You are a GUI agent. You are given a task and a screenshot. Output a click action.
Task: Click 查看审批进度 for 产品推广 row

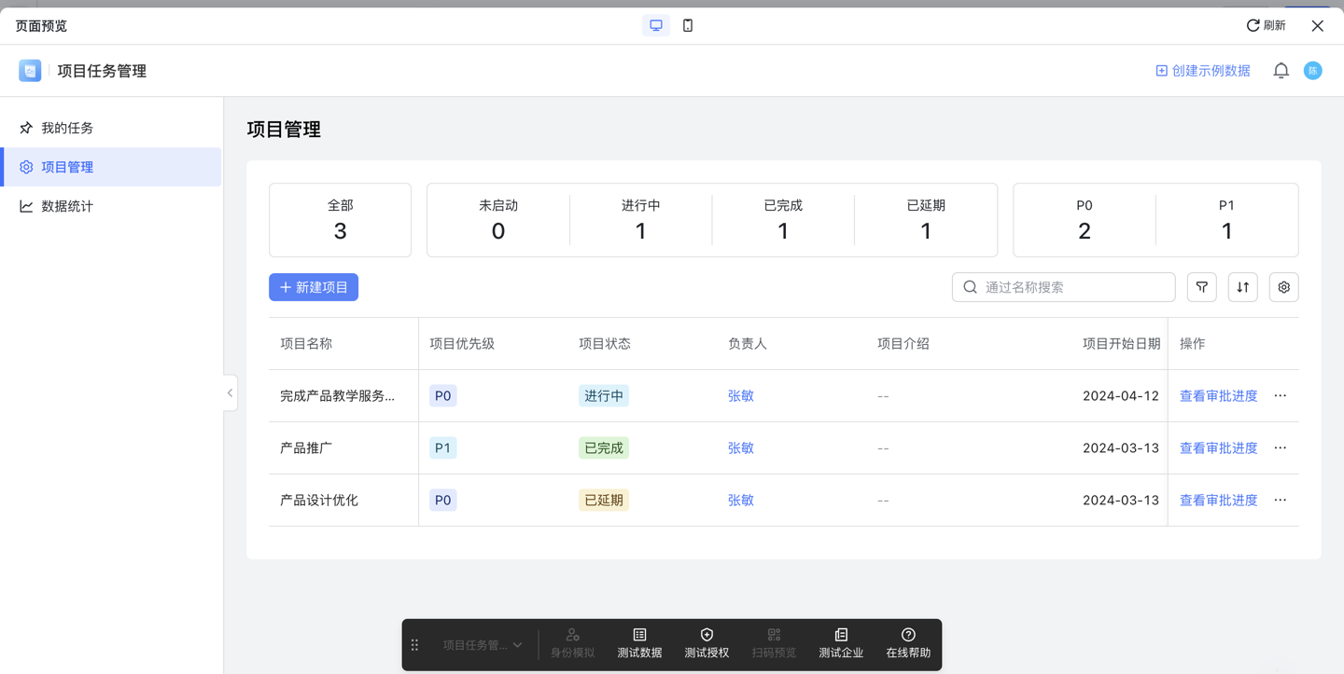click(1218, 448)
